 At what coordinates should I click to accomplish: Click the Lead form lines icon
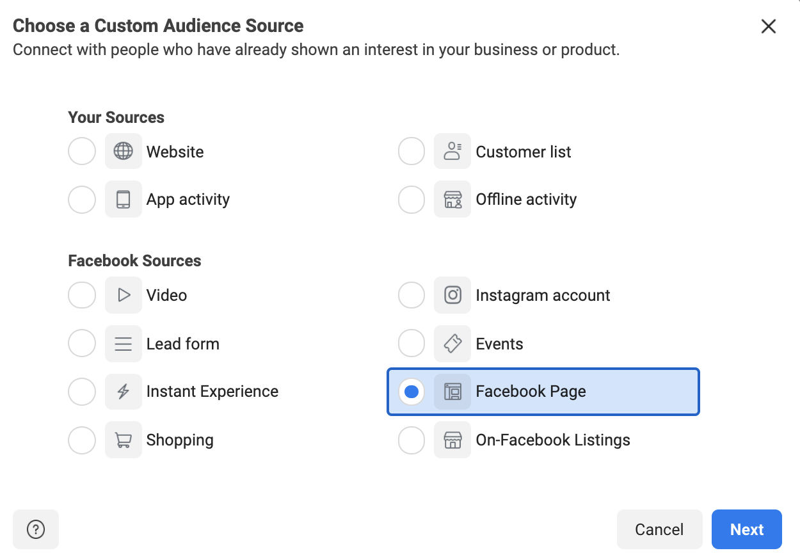(x=124, y=344)
